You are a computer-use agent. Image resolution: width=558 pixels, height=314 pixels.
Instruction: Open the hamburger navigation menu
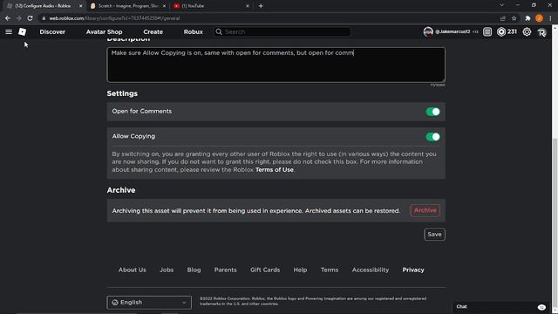click(x=9, y=31)
